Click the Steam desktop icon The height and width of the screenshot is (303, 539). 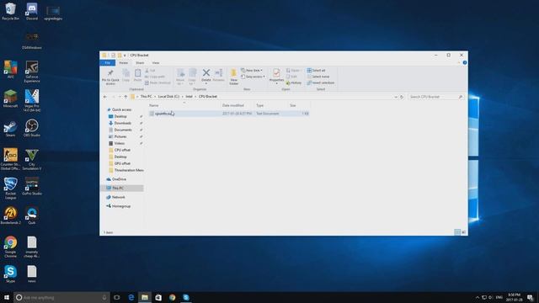tap(10, 129)
